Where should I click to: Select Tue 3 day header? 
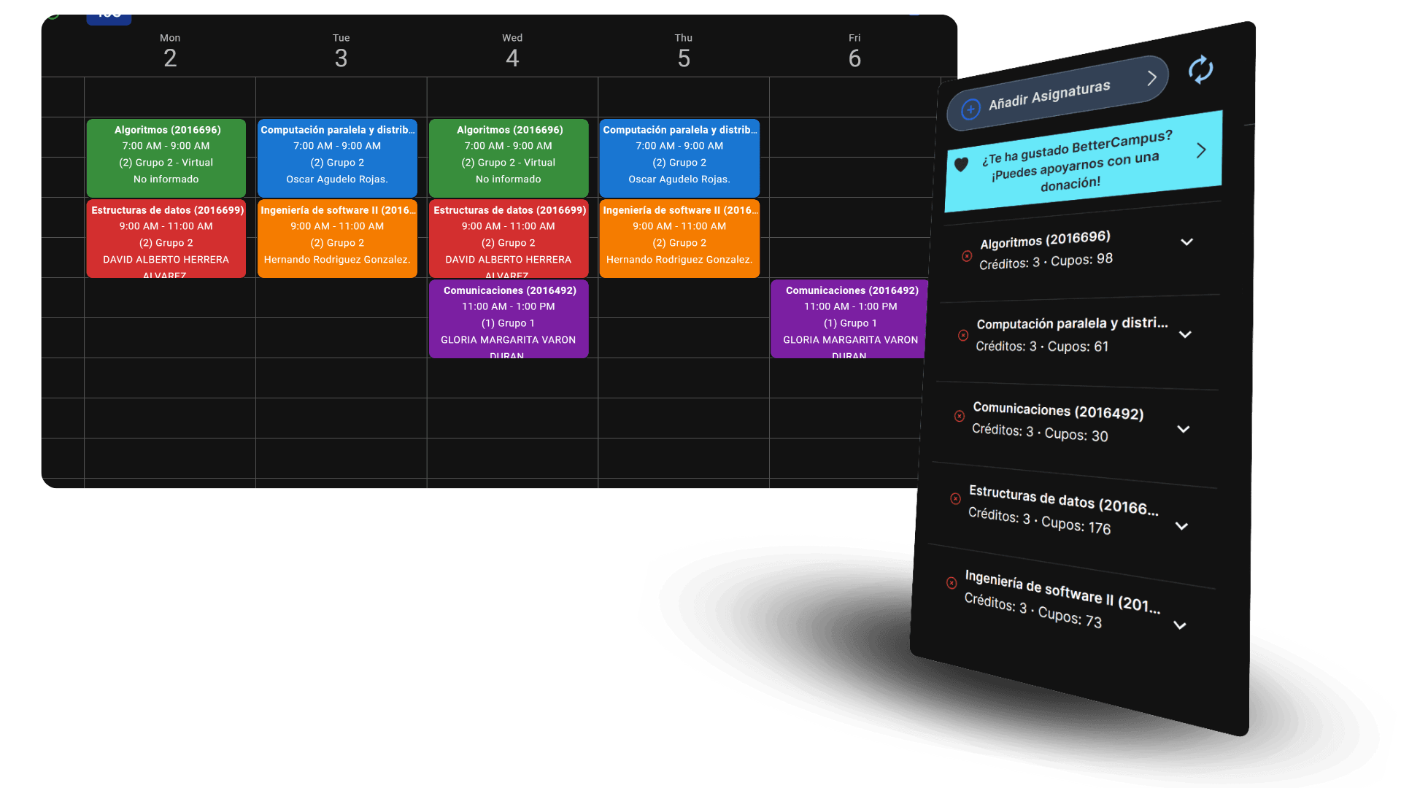click(341, 51)
